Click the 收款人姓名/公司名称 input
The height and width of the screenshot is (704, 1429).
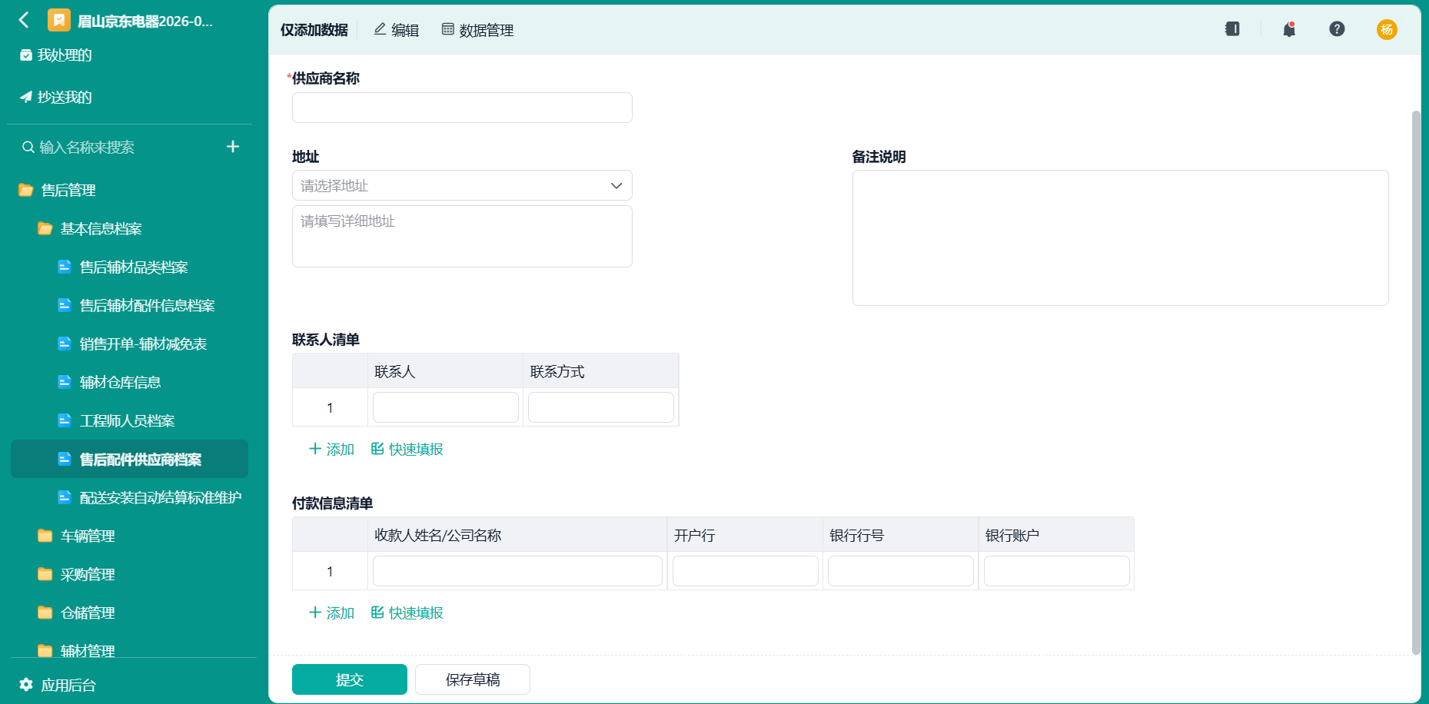(x=517, y=571)
